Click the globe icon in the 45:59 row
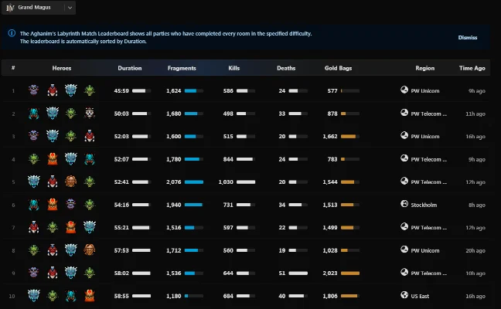501x309 pixels. pyautogui.click(x=404, y=90)
